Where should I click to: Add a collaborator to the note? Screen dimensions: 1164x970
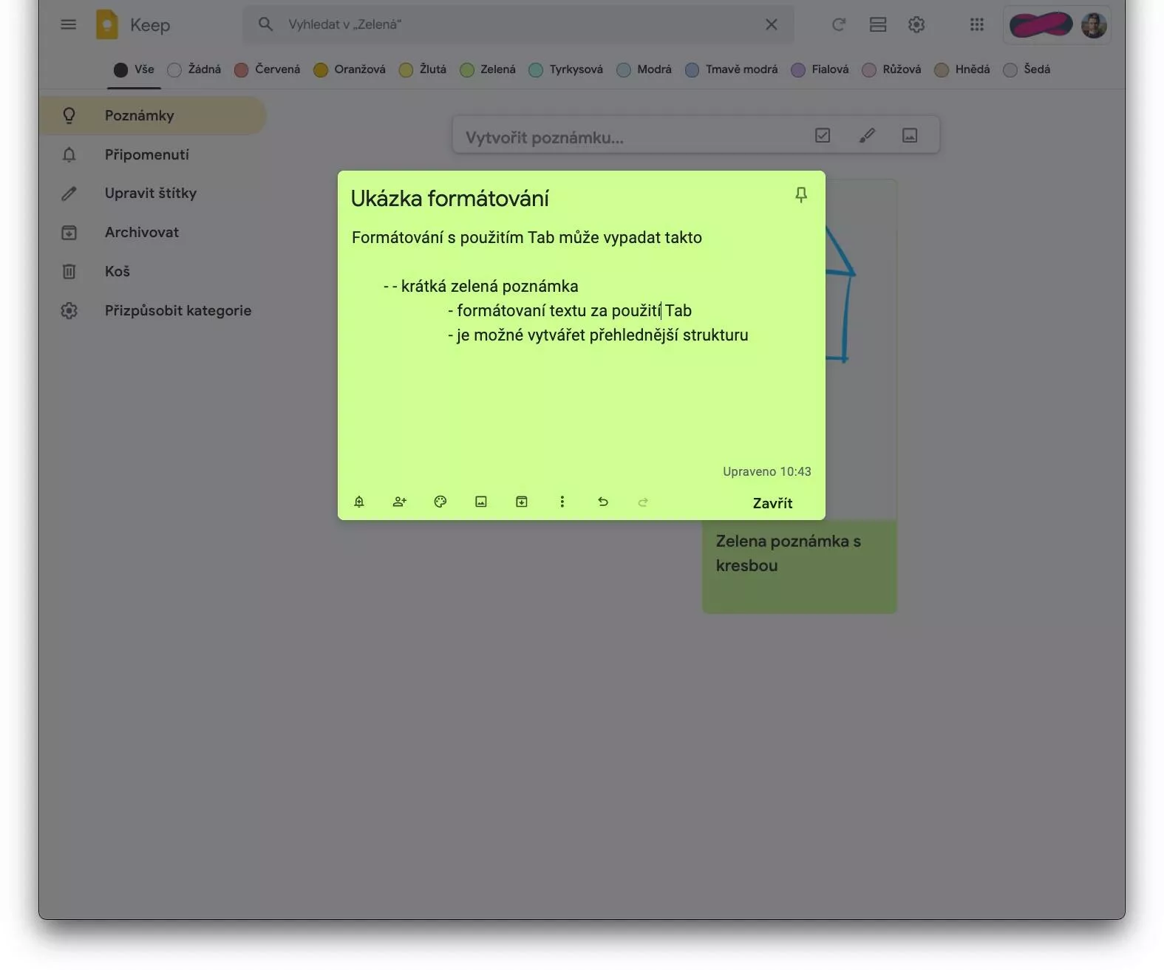point(400,502)
